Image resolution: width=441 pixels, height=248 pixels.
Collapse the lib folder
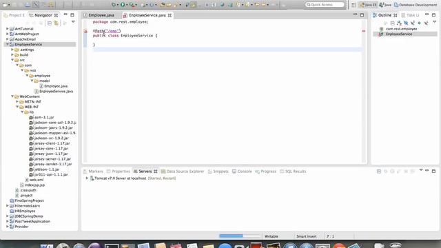[23, 112]
